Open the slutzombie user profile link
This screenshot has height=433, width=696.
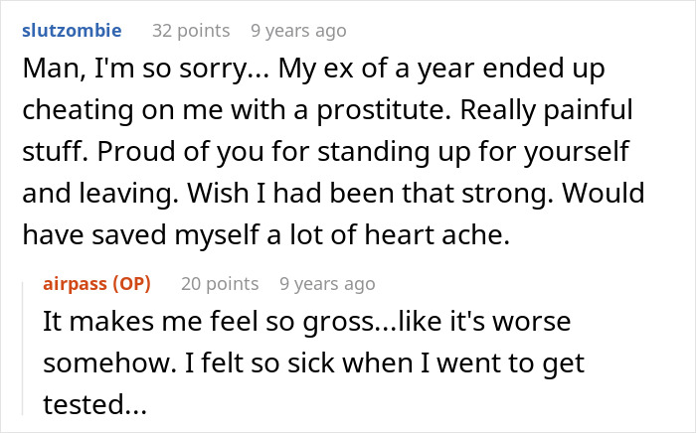(x=71, y=31)
